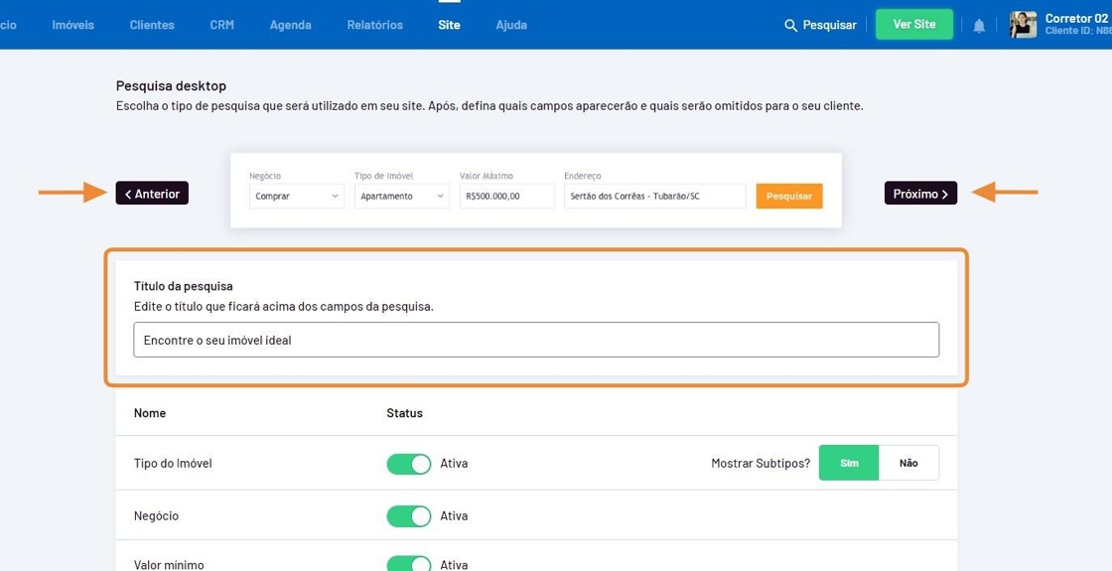1112x571 pixels.
Task: Open the user profile avatar
Action: [x=1023, y=25]
